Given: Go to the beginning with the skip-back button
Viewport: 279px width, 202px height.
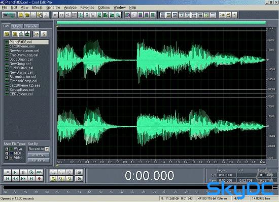Looking at the screenshot, I should [x=8, y=179].
